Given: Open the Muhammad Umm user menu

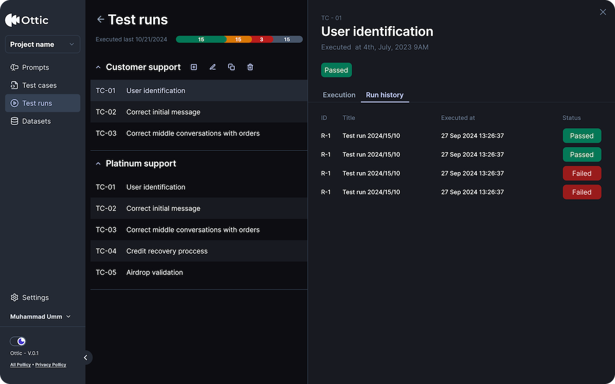Looking at the screenshot, I should tap(40, 317).
